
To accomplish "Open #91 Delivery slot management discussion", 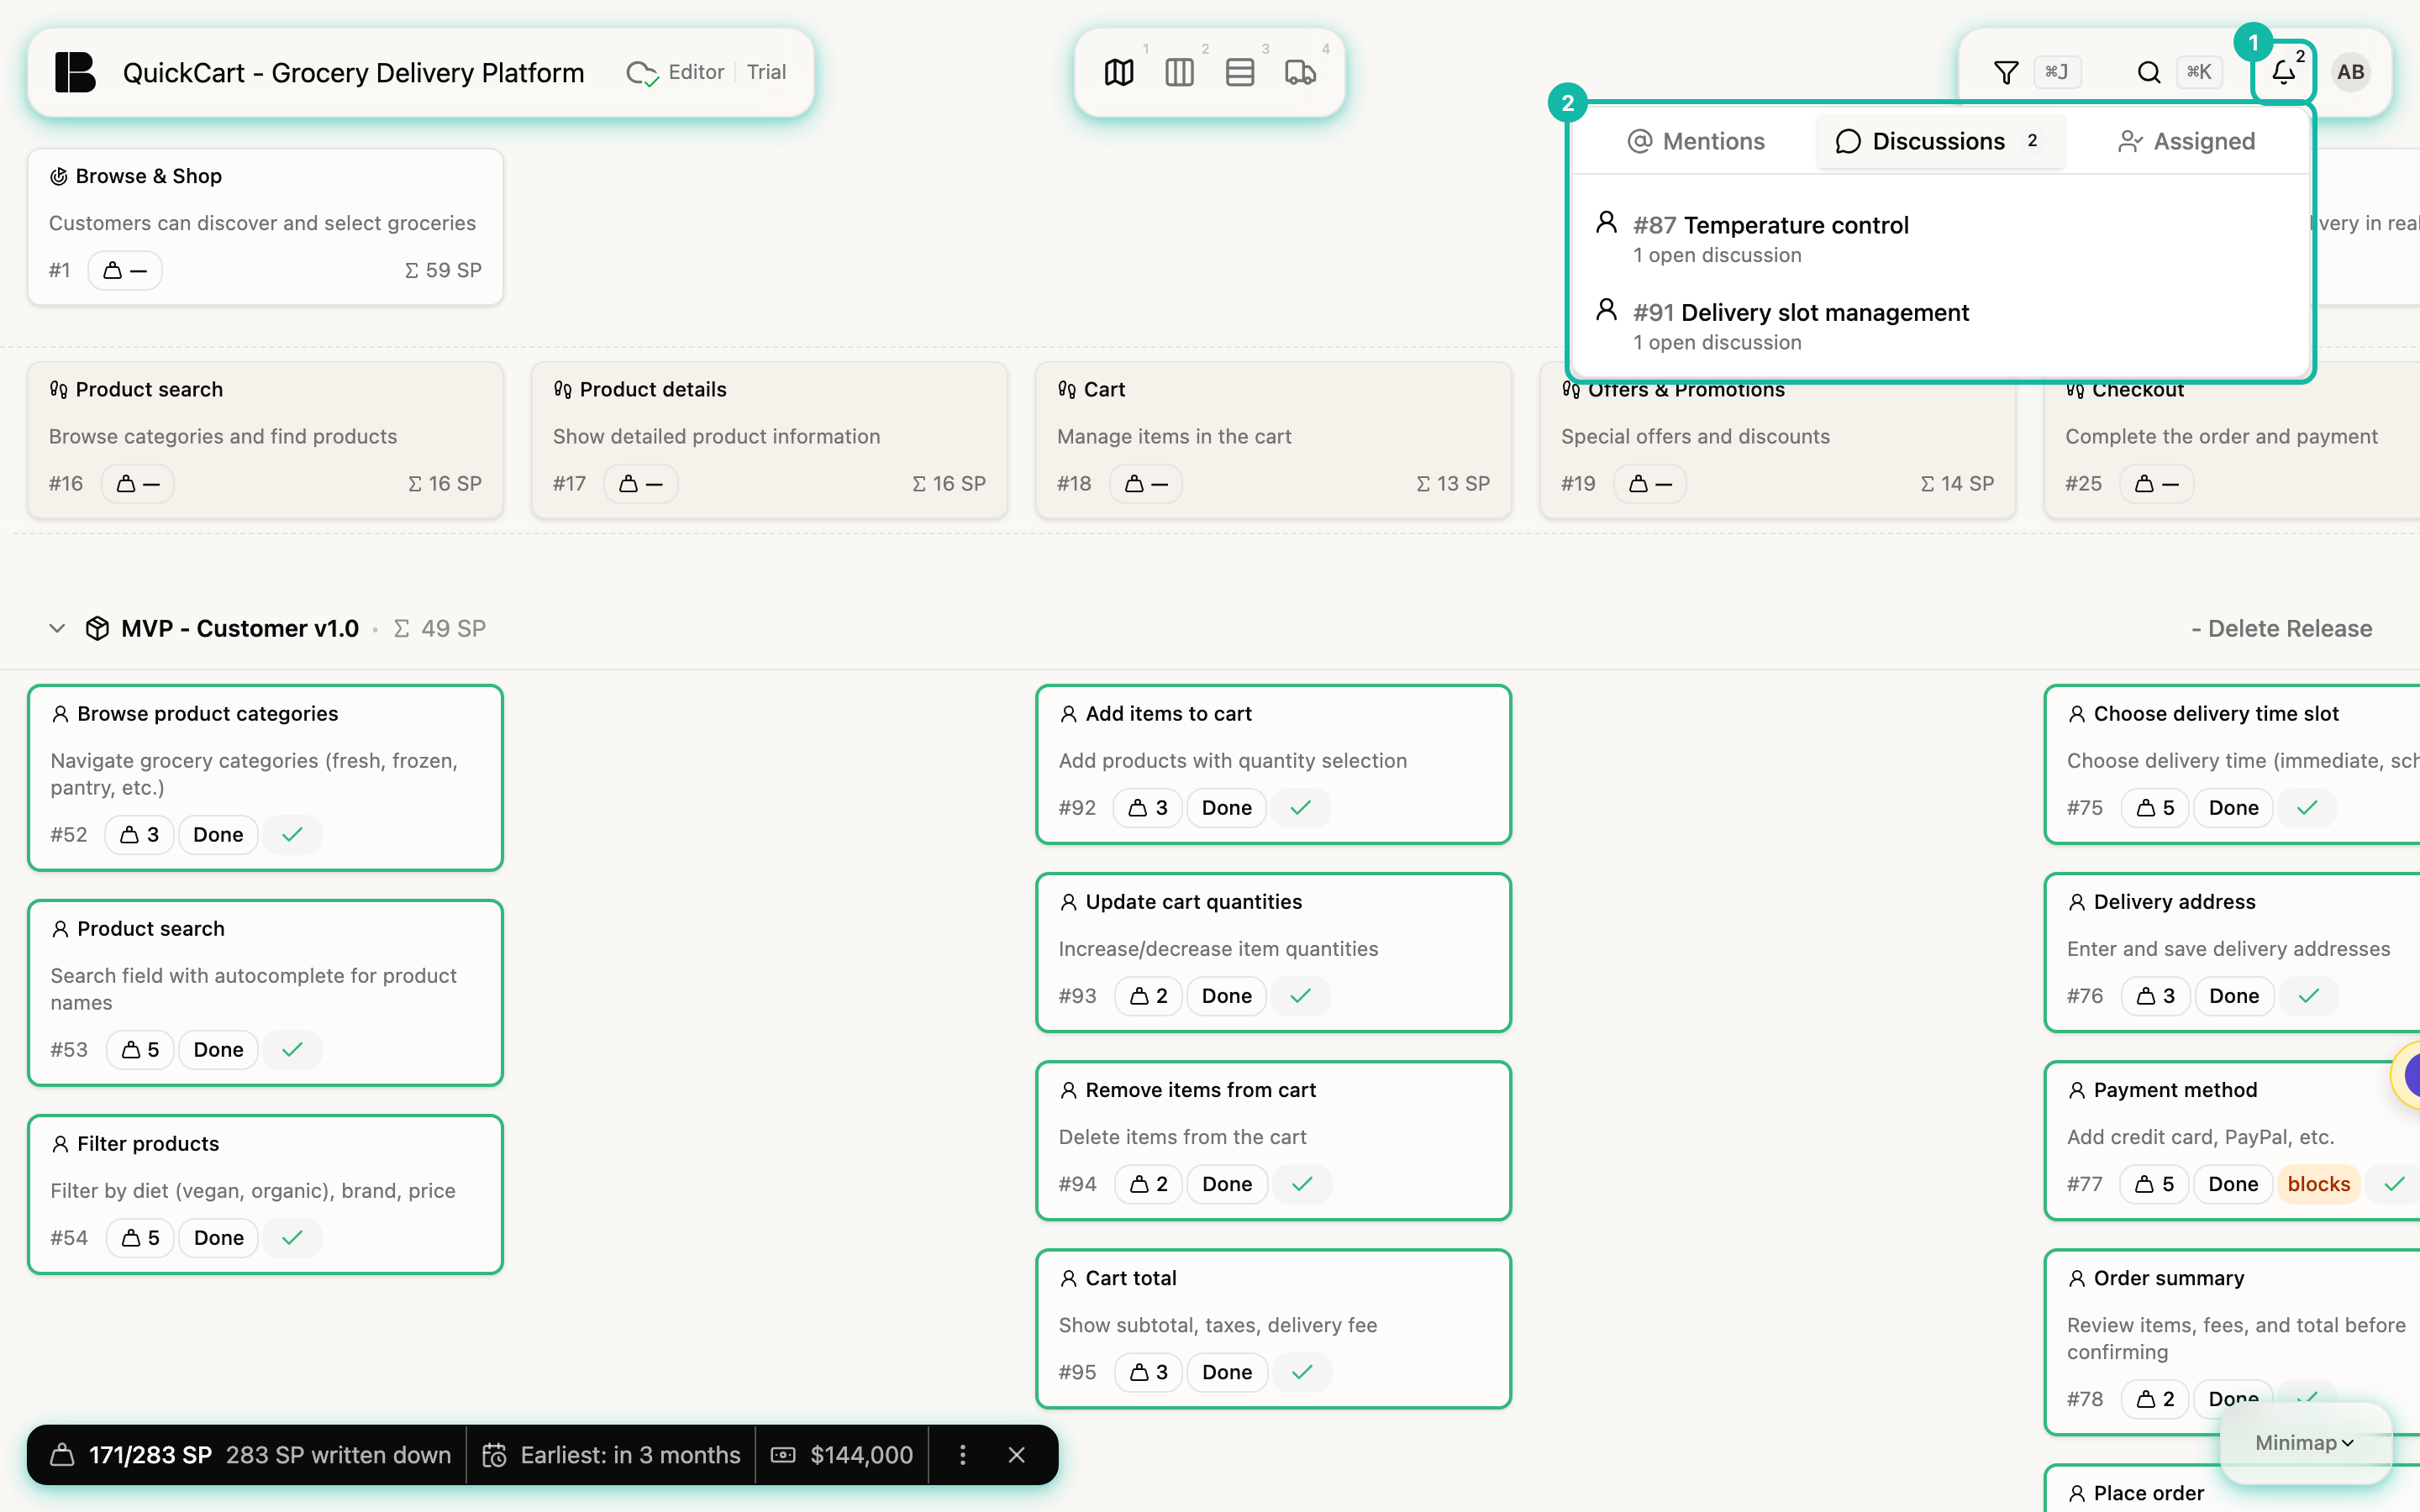I will 1940,326.
